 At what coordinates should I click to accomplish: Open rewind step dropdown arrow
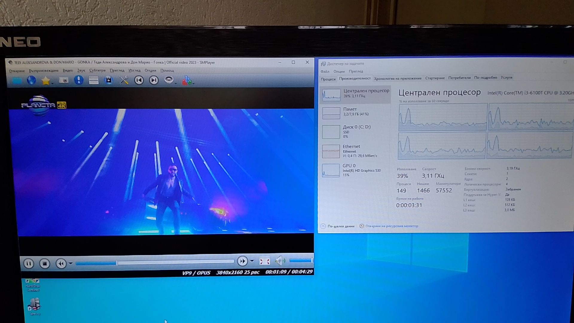71,263
